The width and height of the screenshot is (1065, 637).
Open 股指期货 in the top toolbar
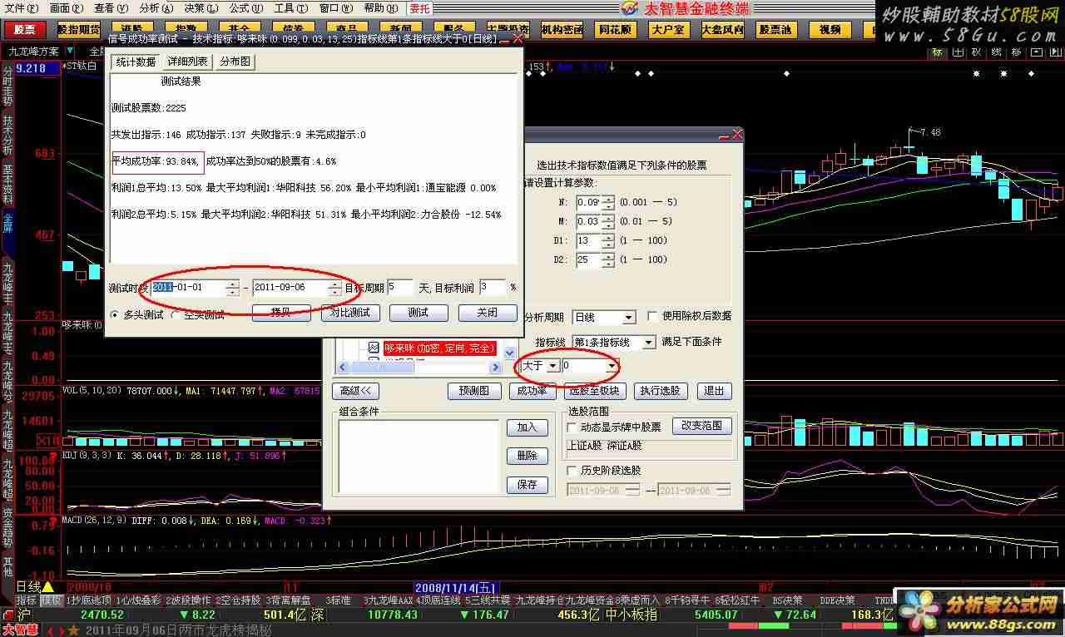coord(78,30)
